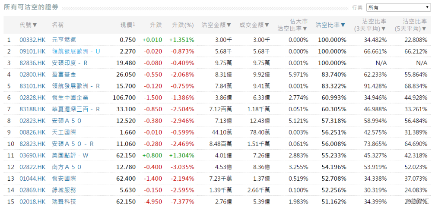Screen dimensions: 432x207
Task: Select market share value 5.971%
Action: coord(299,75)
